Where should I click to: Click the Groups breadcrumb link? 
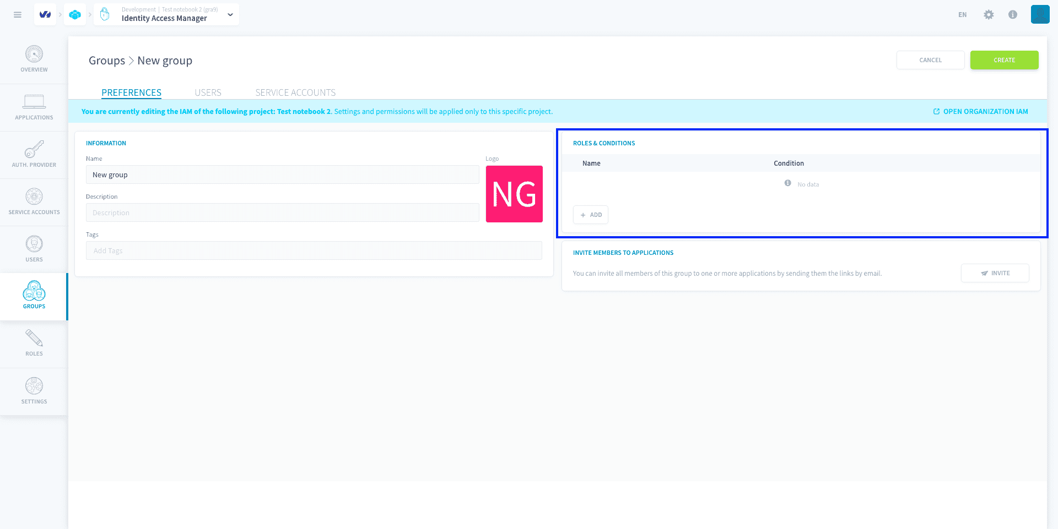(107, 61)
